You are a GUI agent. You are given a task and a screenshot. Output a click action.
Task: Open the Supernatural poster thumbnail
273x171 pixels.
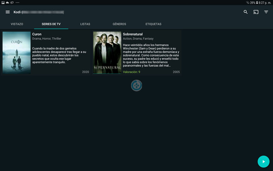[x=107, y=53]
